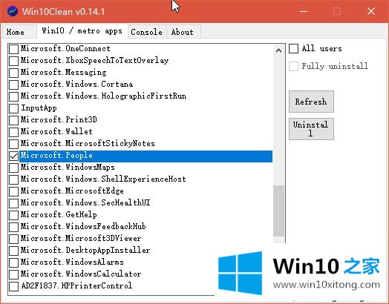The image size is (389, 304).
Task: Open the Console tab
Action: coord(147,32)
